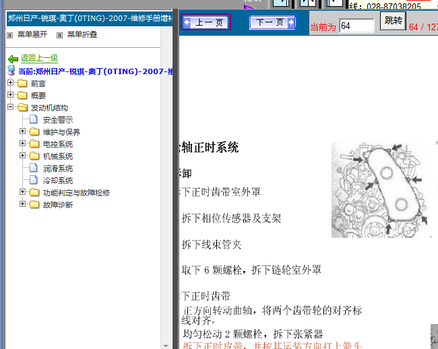Click the 当前为 label
Screen dimensions: 438x349
coord(323,27)
